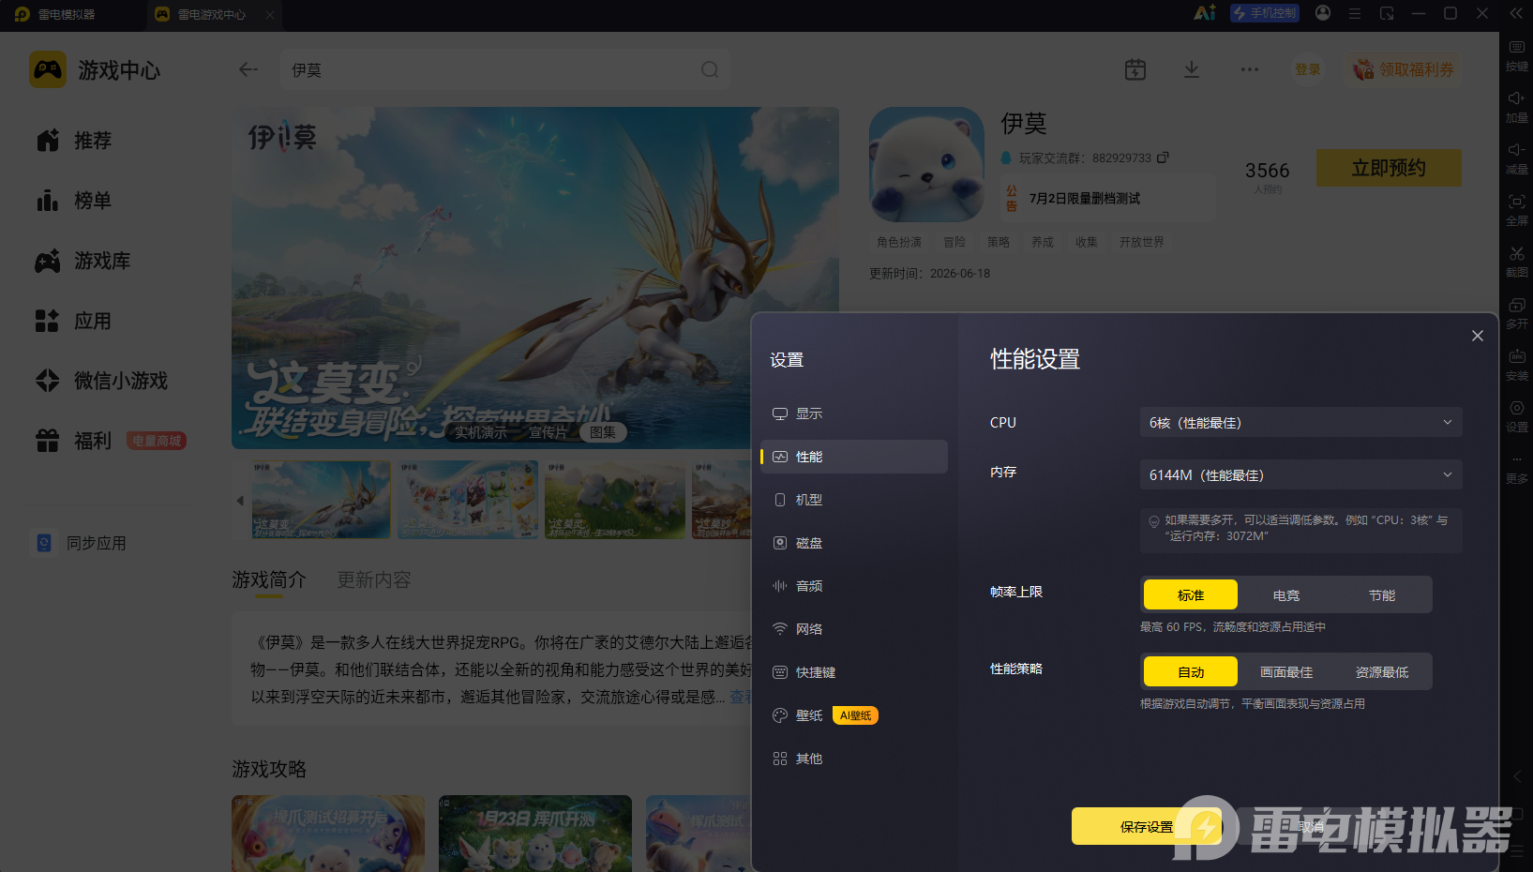Open 磁盘 disk settings
Image resolution: width=1533 pixels, height=872 pixels.
tap(854, 543)
